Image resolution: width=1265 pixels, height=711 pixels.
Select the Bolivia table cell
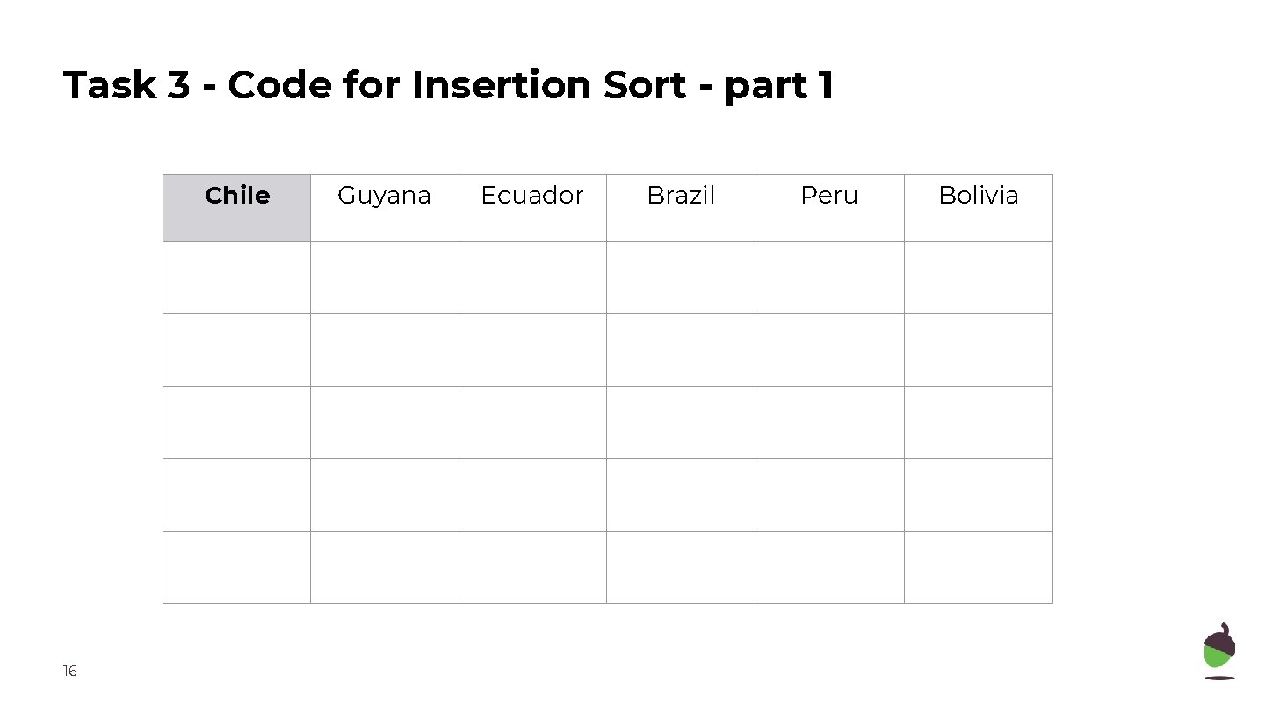pos(978,207)
